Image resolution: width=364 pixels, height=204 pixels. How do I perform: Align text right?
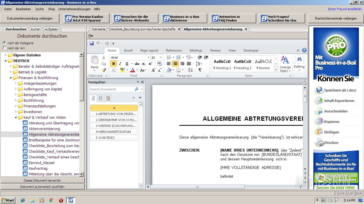[x=182, y=64]
